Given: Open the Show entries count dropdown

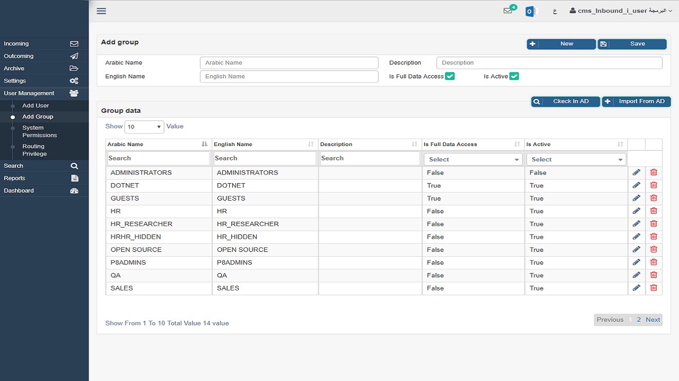Looking at the screenshot, I should [144, 127].
